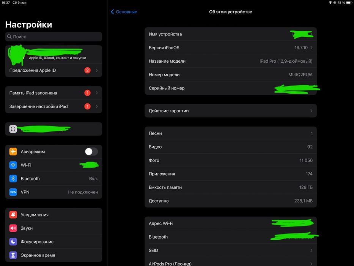
Task: Tap VPN status Не подключен
Action: point(83,192)
